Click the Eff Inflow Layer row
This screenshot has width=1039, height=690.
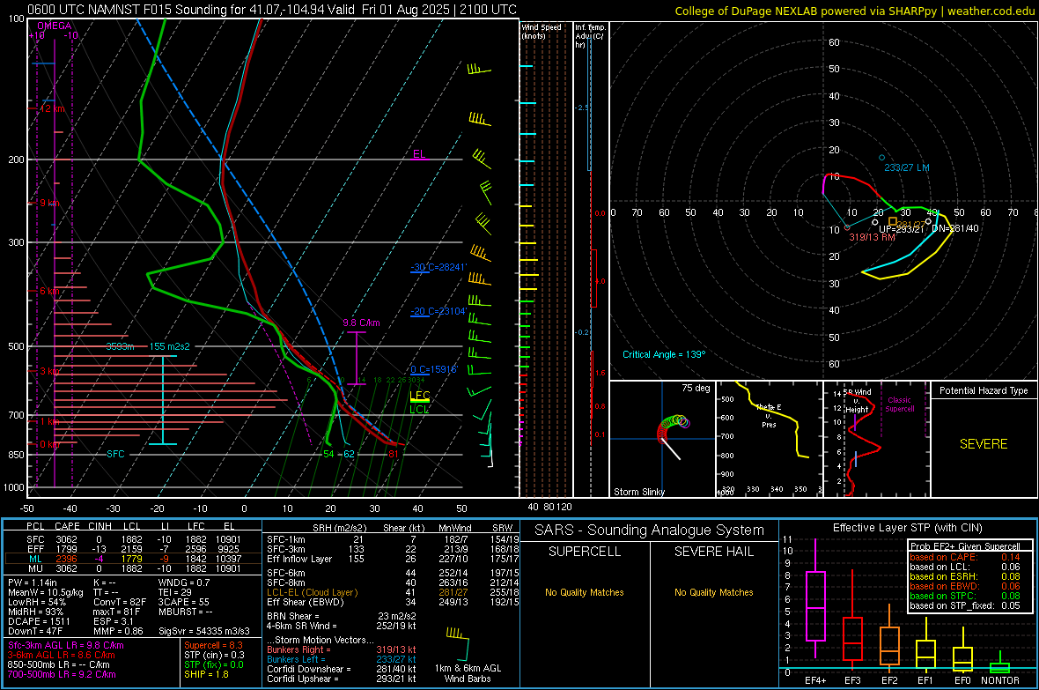(393, 559)
